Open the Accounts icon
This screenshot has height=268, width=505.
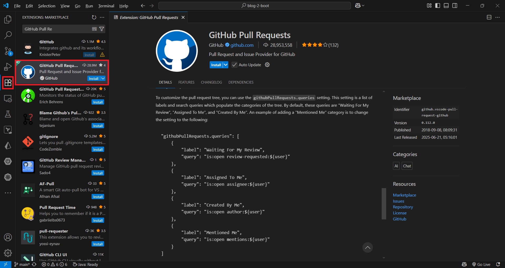[8, 237]
